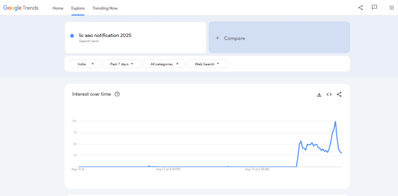Open the send feedback icon

coord(374,7)
